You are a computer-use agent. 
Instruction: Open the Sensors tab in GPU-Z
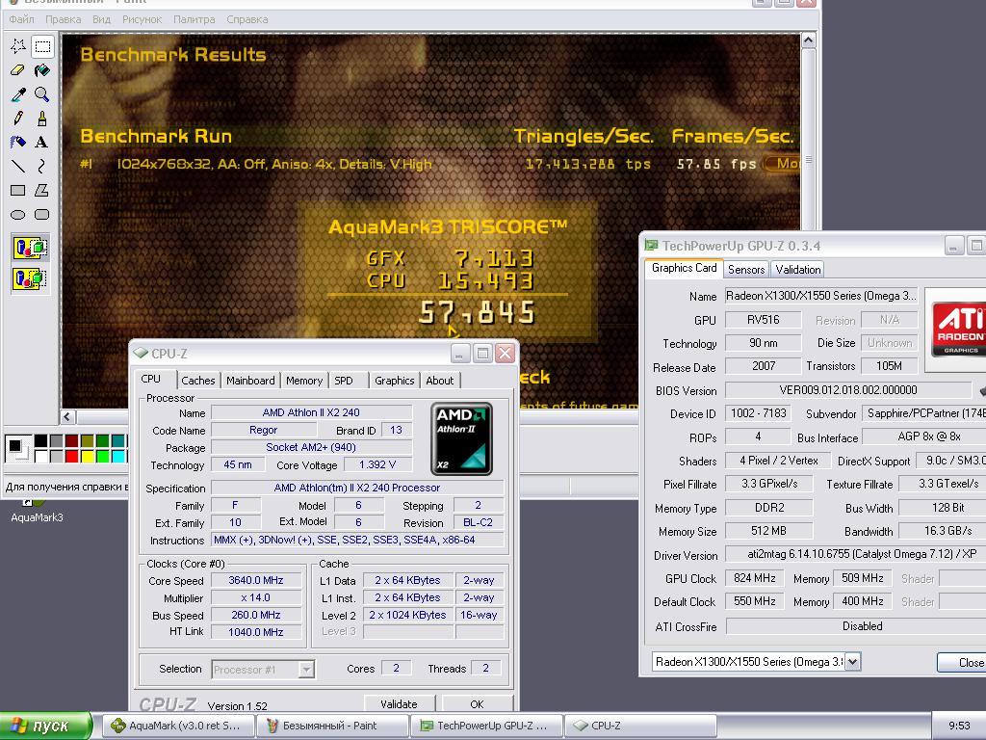[746, 270]
